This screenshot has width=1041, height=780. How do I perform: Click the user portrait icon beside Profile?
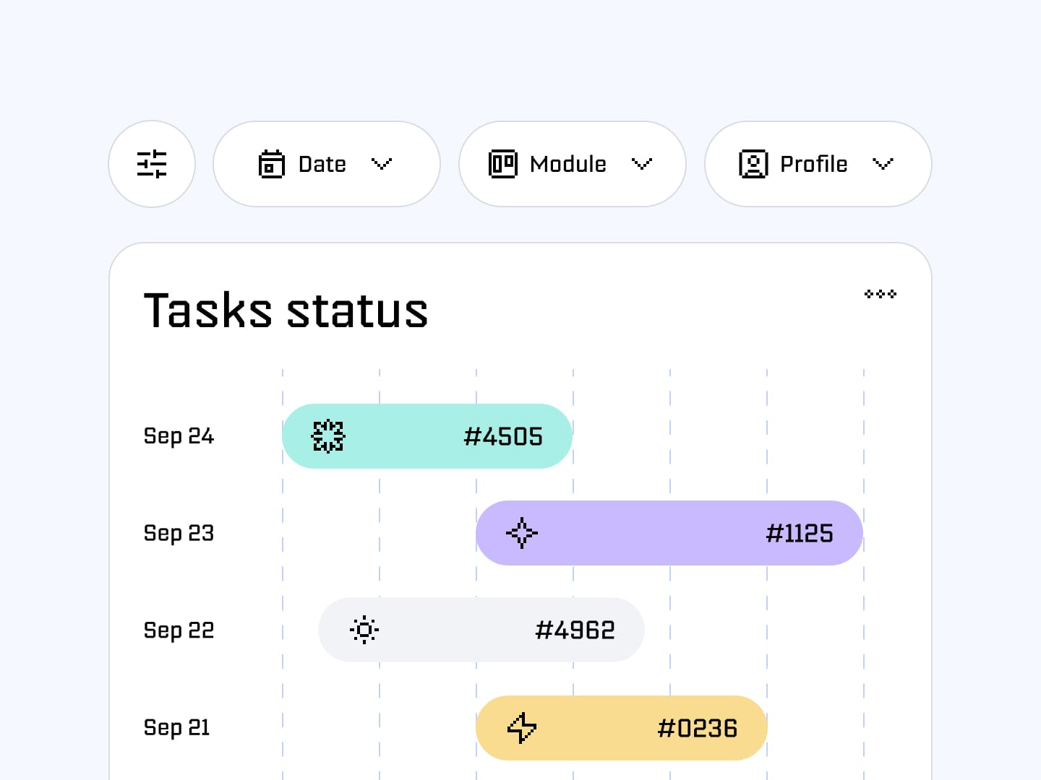pyautogui.click(x=753, y=164)
